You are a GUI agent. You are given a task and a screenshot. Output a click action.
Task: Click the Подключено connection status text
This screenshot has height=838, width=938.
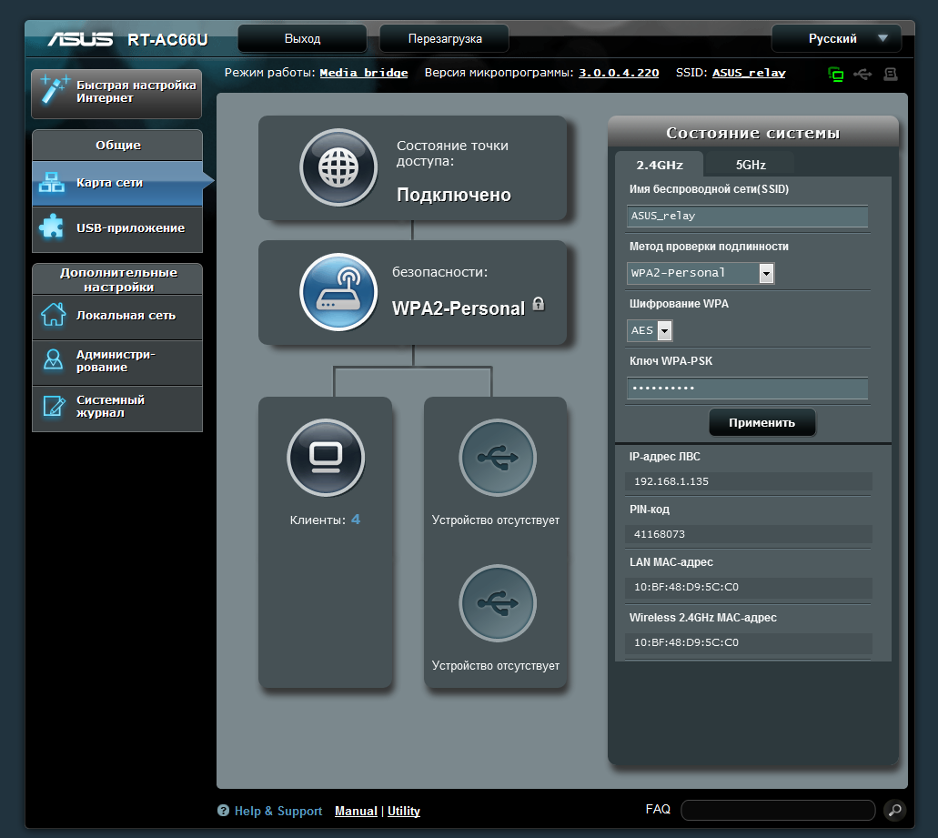(x=454, y=195)
